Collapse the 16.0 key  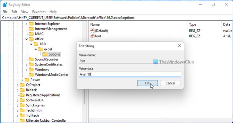coord(31,44)
